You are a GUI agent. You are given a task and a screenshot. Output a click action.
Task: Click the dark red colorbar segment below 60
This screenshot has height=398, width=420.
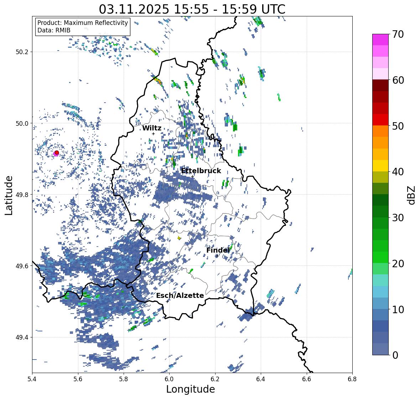(380, 85)
